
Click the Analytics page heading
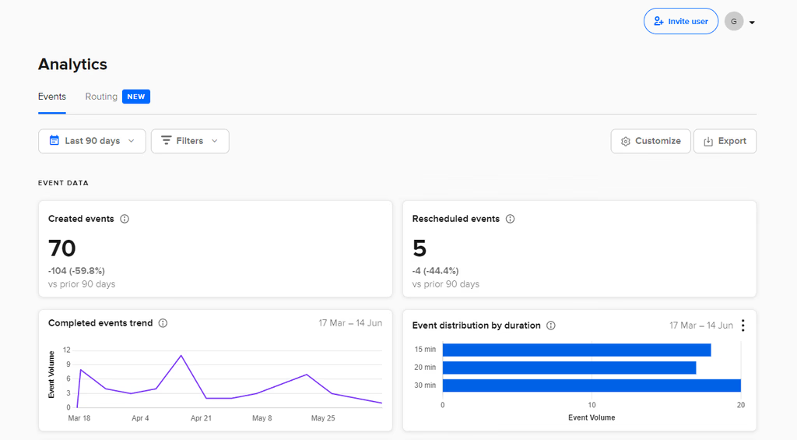[x=72, y=64]
